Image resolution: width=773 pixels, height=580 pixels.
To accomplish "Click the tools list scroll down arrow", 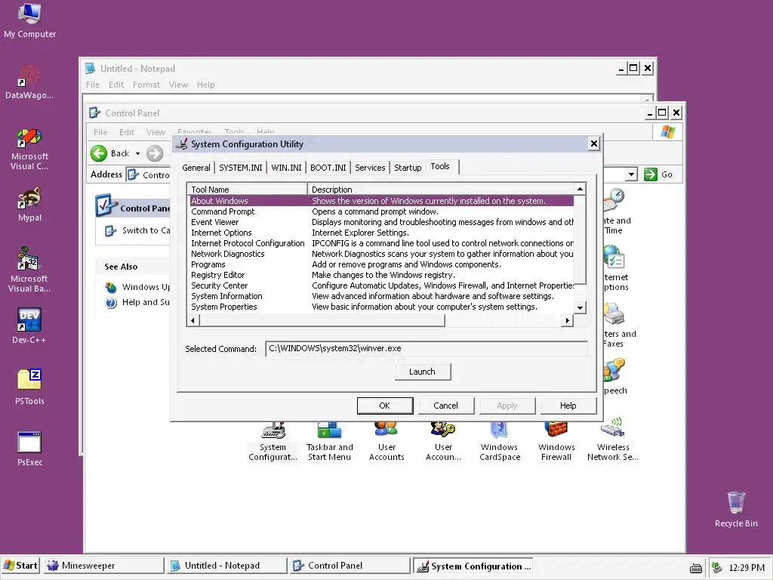I will coord(581,308).
